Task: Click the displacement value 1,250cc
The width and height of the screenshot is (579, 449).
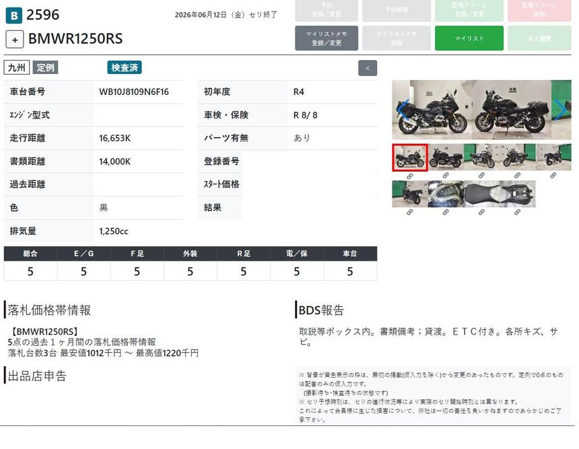Action: pos(113,231)
